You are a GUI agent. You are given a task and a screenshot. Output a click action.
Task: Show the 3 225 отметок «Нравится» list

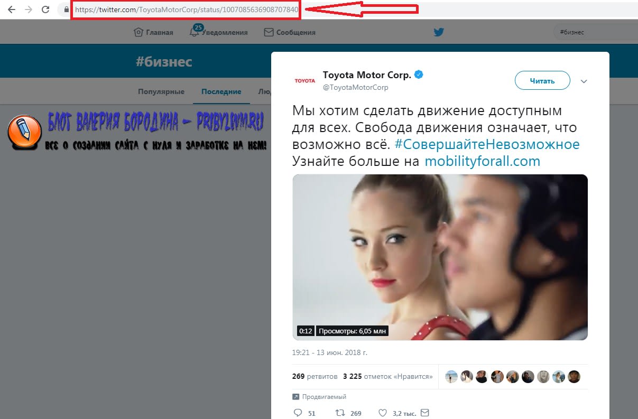tap(387, 377)
